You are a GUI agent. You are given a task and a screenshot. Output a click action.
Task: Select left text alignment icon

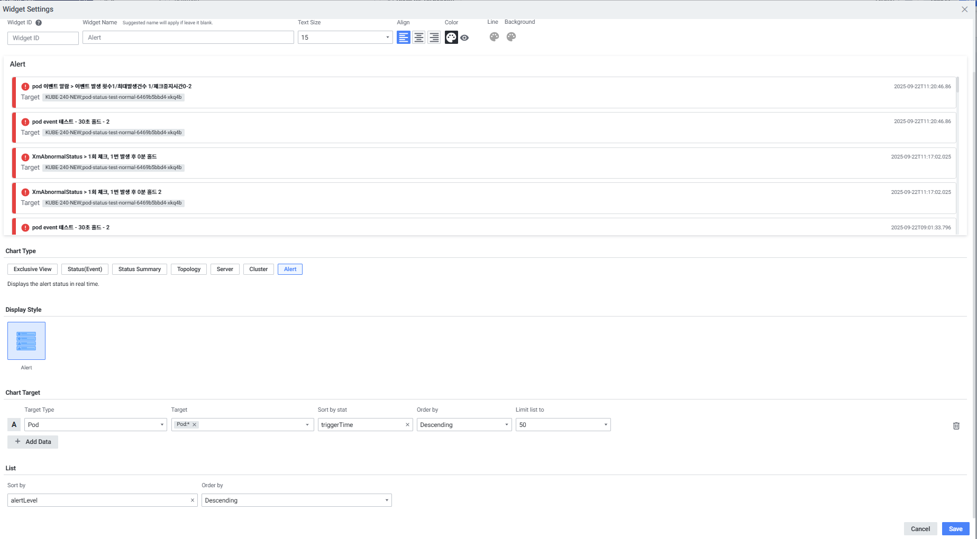tap(403, 38)
